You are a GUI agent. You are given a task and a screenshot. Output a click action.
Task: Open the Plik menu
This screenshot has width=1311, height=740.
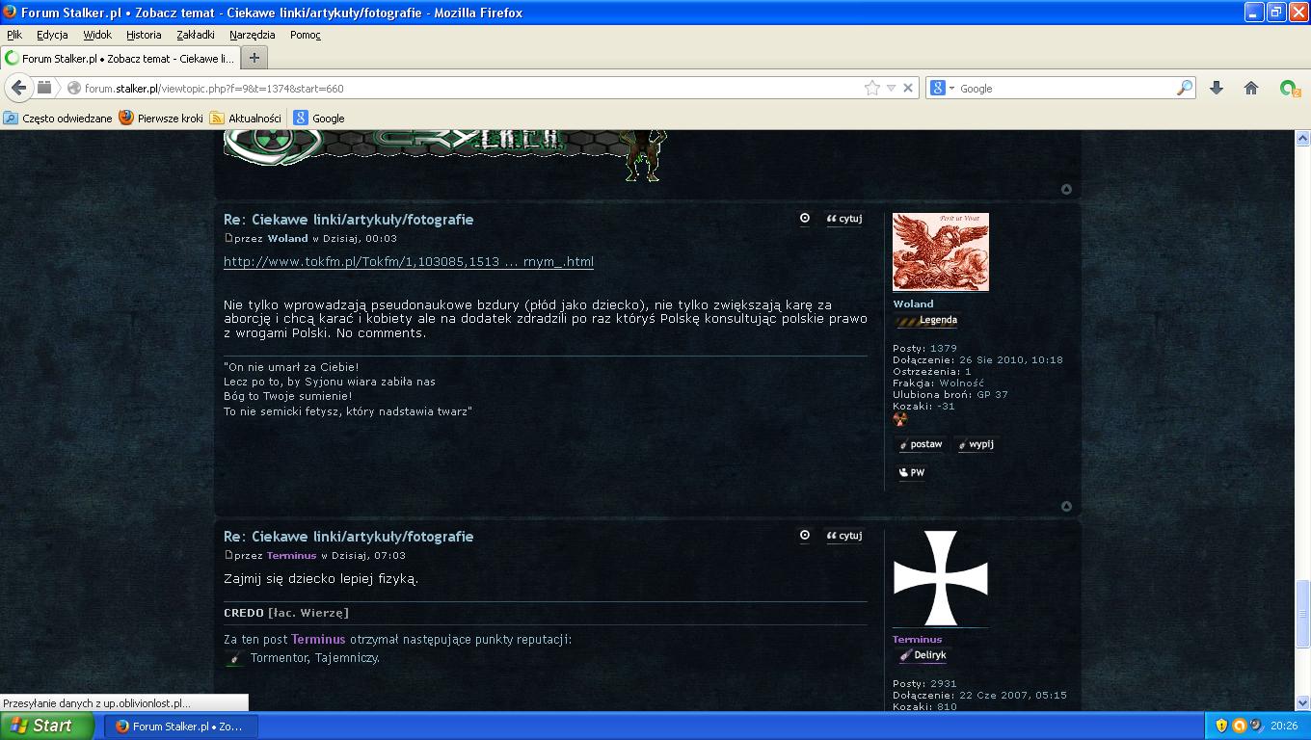click(14, 35)
